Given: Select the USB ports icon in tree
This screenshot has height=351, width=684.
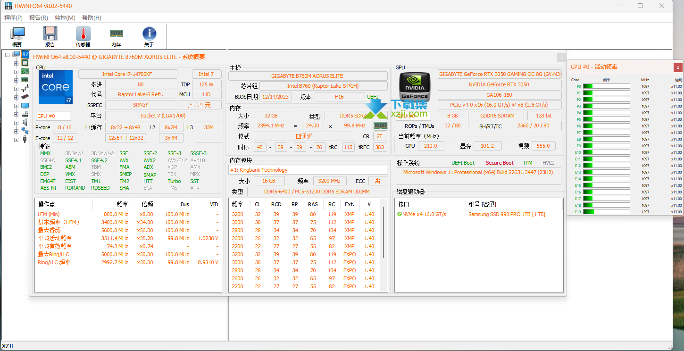Looking at the screenshot, I should (25, 139).
